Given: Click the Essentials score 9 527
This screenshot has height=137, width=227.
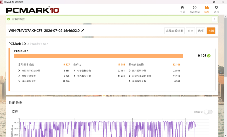Looking at the screenshot, I should (x=67, y=64).
